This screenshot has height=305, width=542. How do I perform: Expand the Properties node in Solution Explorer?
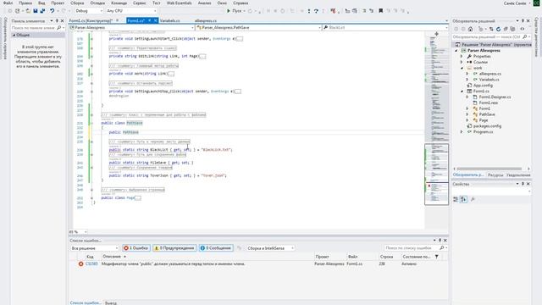462,57
